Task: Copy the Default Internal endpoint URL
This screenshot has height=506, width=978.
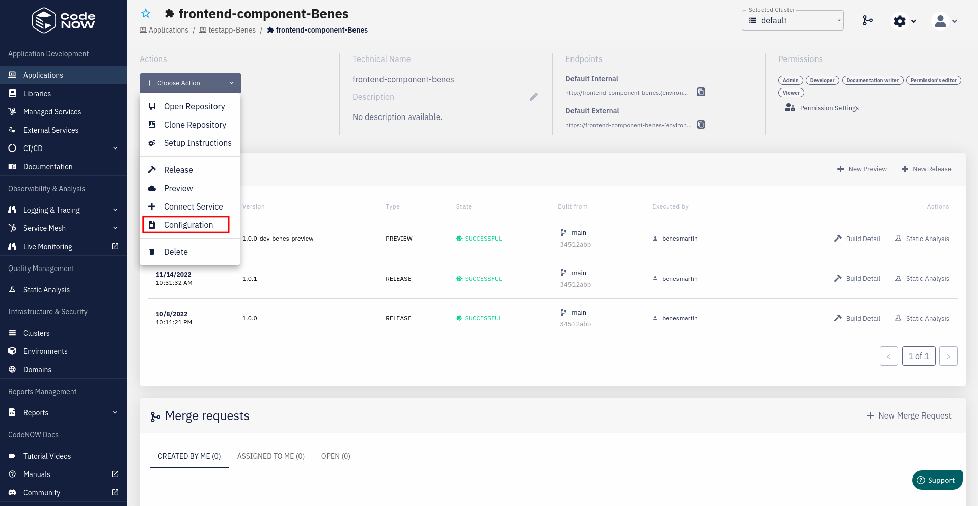Action: (x=701, y=92)
